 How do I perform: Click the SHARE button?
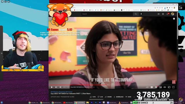[108, 97]
